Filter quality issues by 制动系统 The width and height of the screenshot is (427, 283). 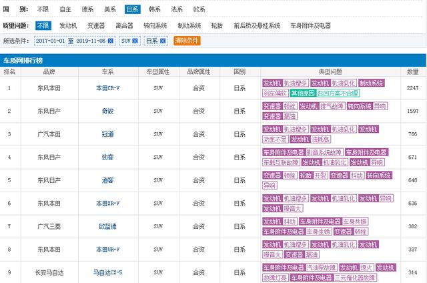(189, 25)
